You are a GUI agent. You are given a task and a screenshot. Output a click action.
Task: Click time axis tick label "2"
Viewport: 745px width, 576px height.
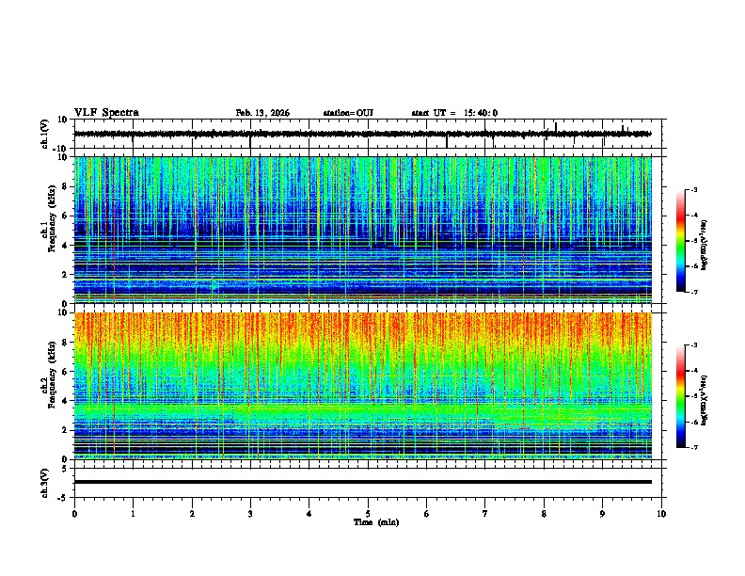(x=192, y=514)
